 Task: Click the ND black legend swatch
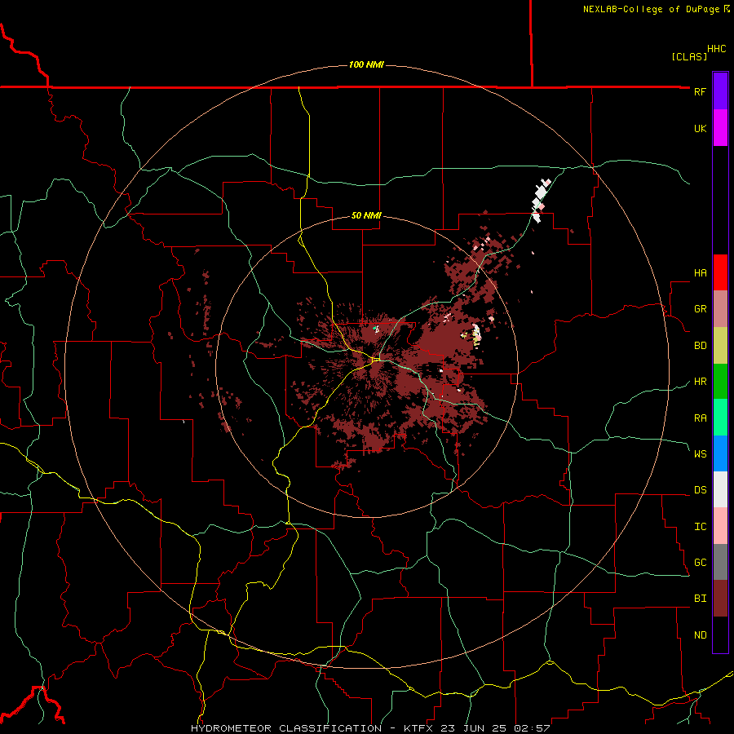[720, 635]
